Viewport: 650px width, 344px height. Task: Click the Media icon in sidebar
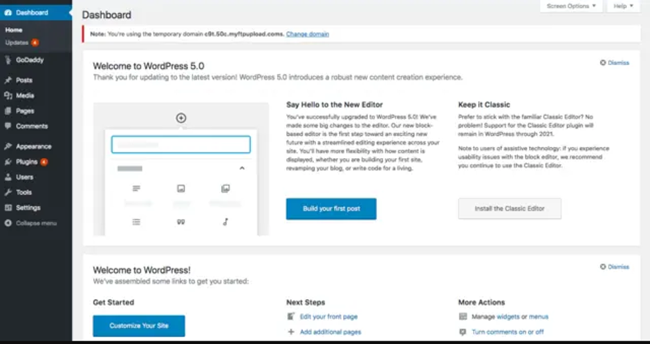click(8, 95)
